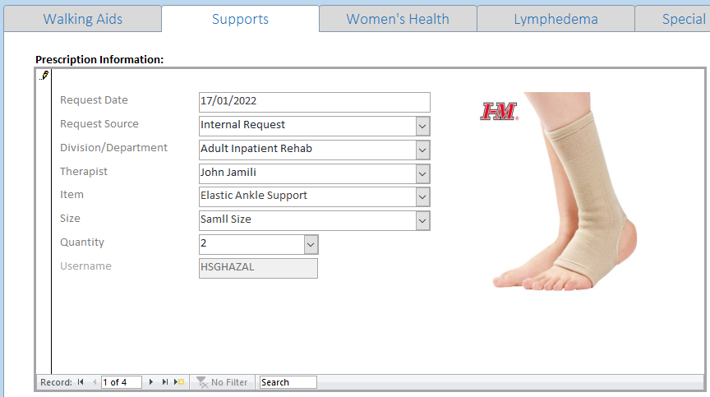This screenshot has width=710, height=397.
Task: Open the Item dropdown arrow
Action: (422, 197)
